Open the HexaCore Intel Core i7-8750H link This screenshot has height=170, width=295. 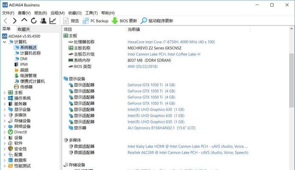pos(171,42)
